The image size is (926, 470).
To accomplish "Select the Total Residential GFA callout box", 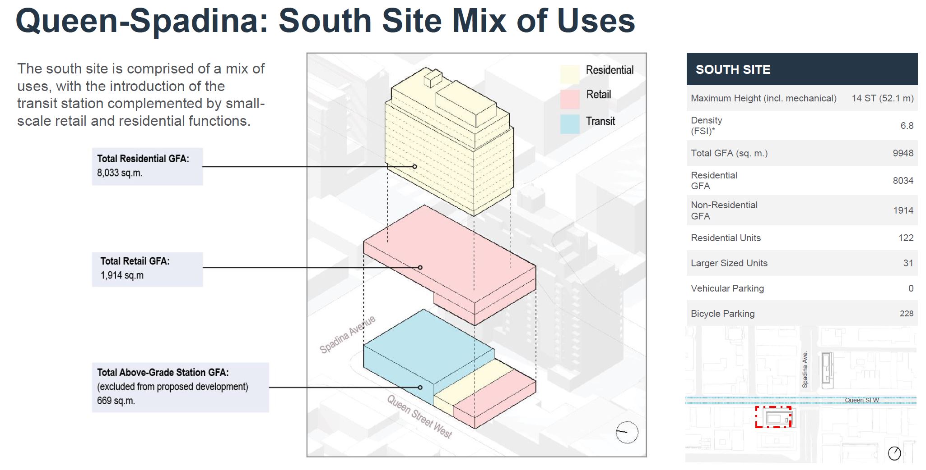I will pyautogui.click(x=147, y=166).
